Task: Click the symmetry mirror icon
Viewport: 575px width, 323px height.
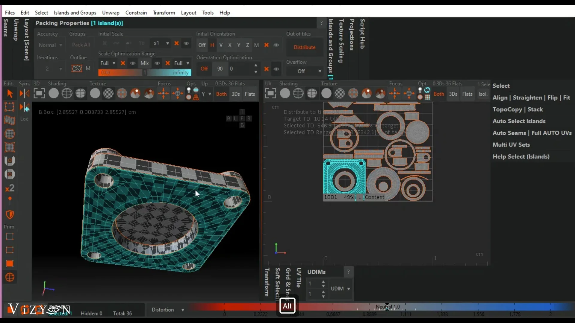Action: point(24,94)
